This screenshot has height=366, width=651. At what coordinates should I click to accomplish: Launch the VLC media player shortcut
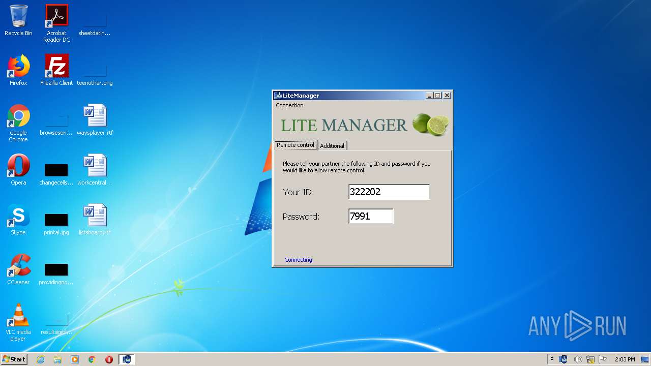18,322
